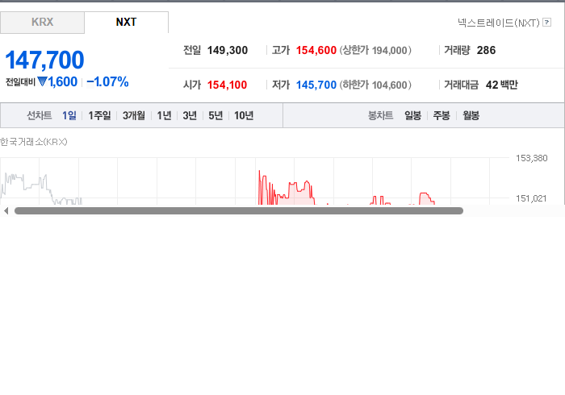The height and width of the screenshot is (395, 565).
Task: Click the high price 154,600
Action: click(x=316, y=50)
